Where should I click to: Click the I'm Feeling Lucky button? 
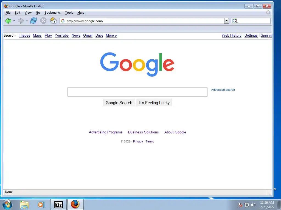tap(154, 103)
